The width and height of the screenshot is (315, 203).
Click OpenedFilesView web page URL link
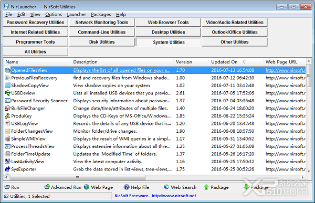(286, 70)
